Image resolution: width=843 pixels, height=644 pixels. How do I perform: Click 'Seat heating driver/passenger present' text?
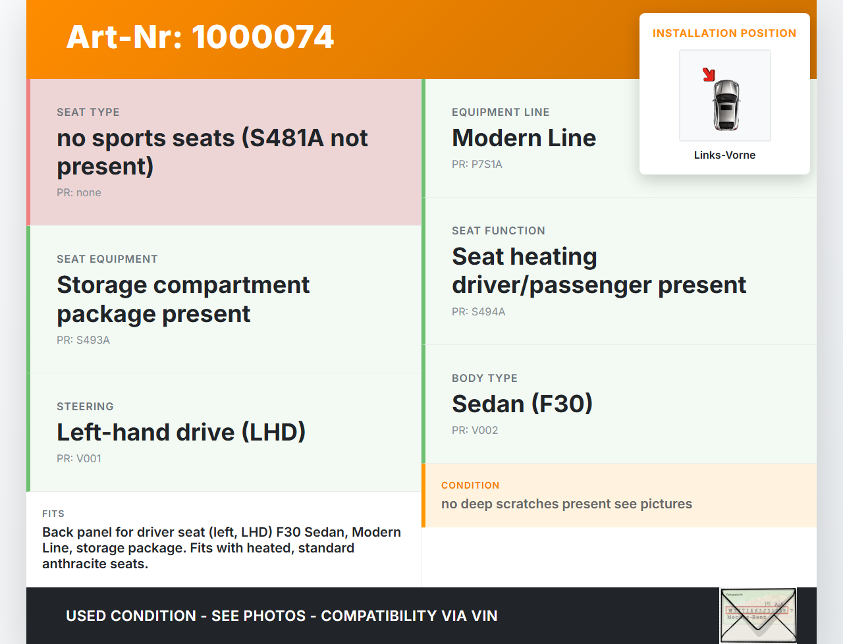pyautogui.click(x=599, y=271)
